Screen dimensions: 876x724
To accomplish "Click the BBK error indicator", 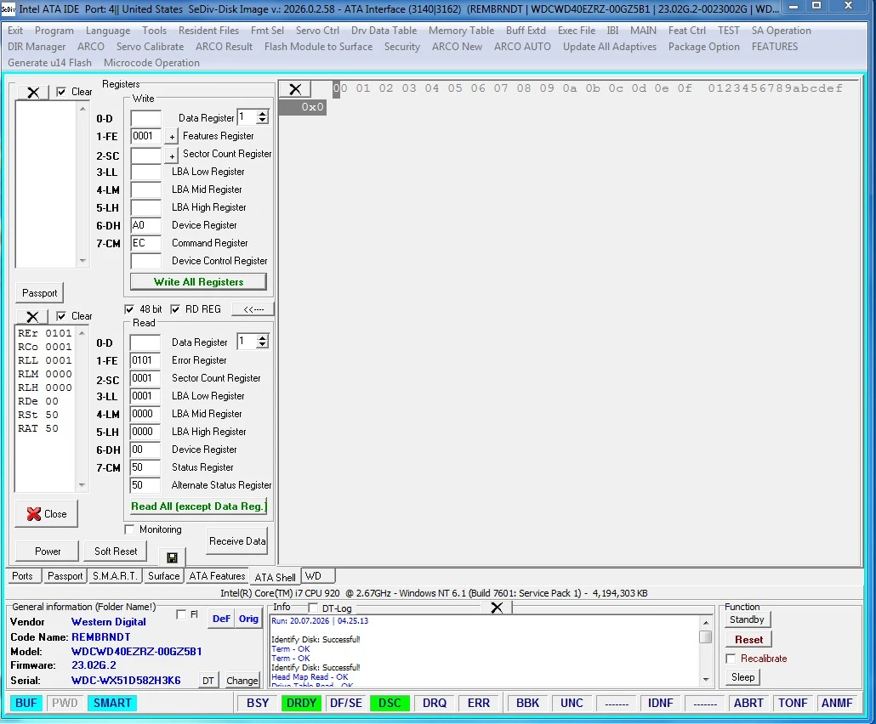I will click(527, 703).
